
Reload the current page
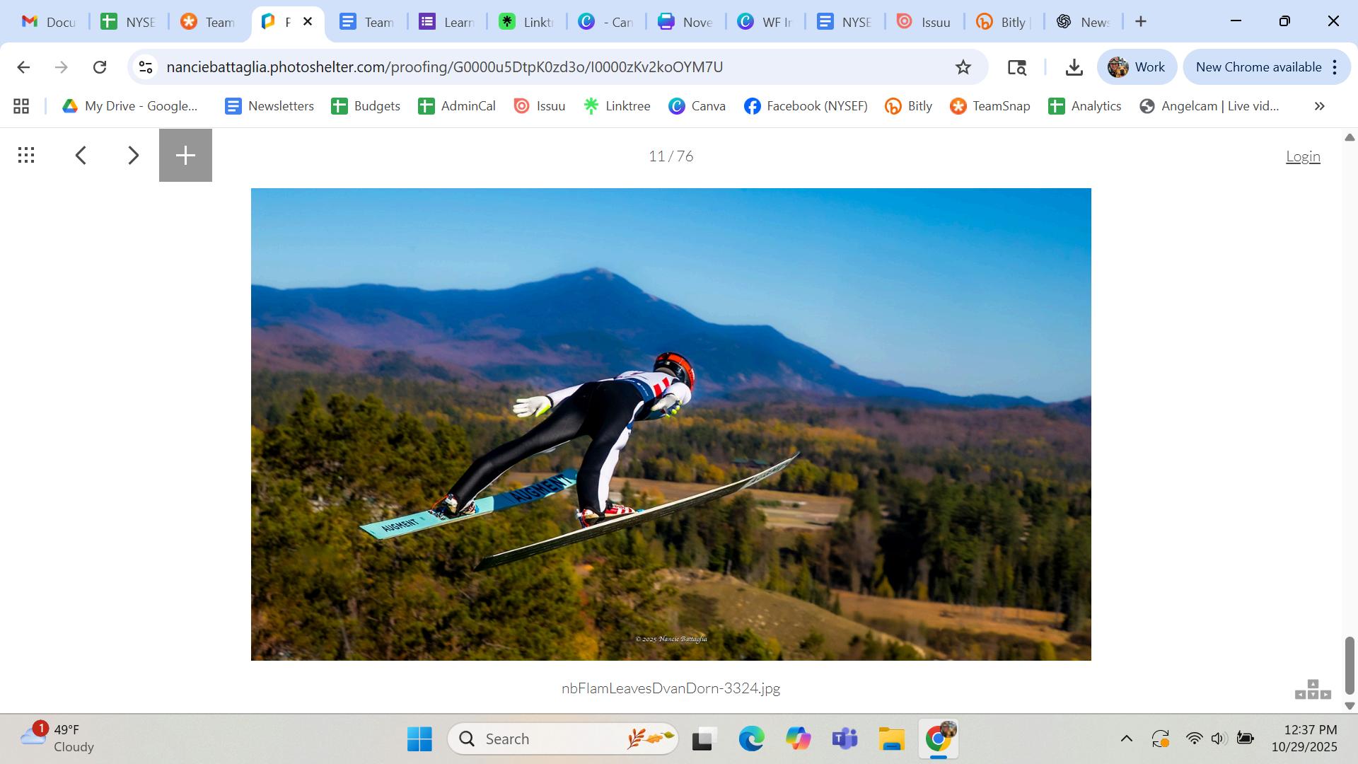[100, 67]
